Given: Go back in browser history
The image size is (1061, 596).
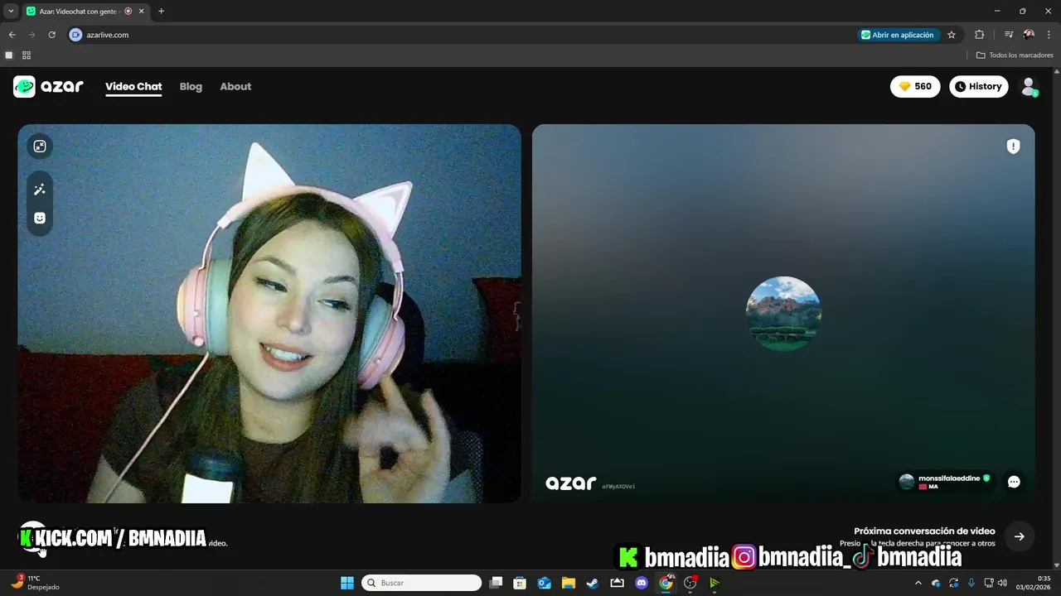Looking at the screenshot, I should pyautogui.click(x=12, y=35).
